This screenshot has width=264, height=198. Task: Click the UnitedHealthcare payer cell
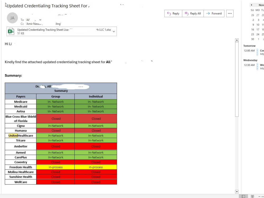click(21, 135)
